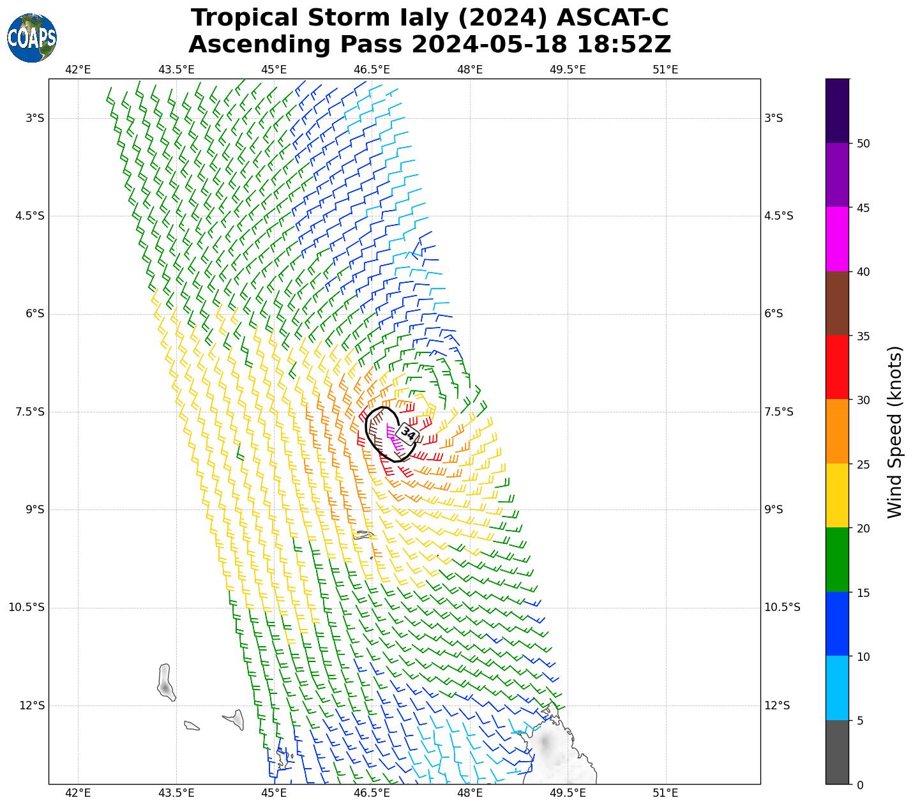The width and height of the screenshot is (913, 807).
Task: Select the magenta 40-45 knot color band
Action: pos(837,239)
